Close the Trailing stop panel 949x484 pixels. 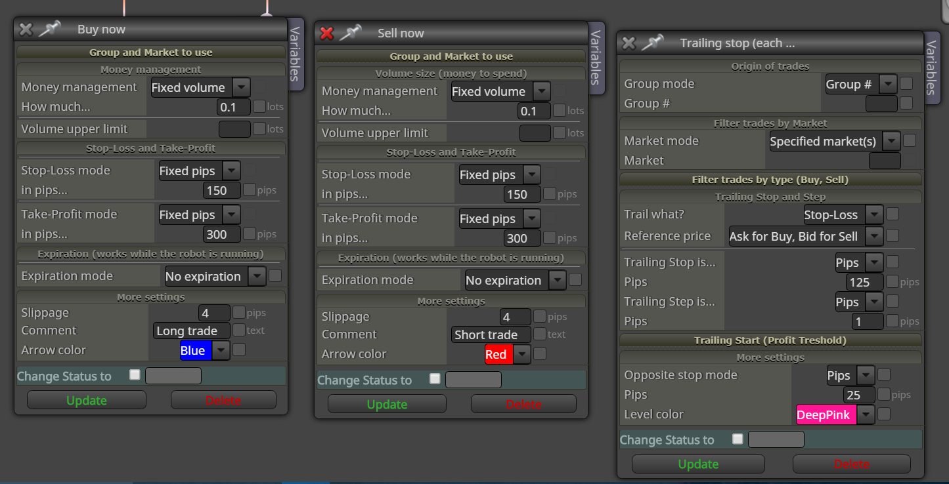(x=629, y=43)
